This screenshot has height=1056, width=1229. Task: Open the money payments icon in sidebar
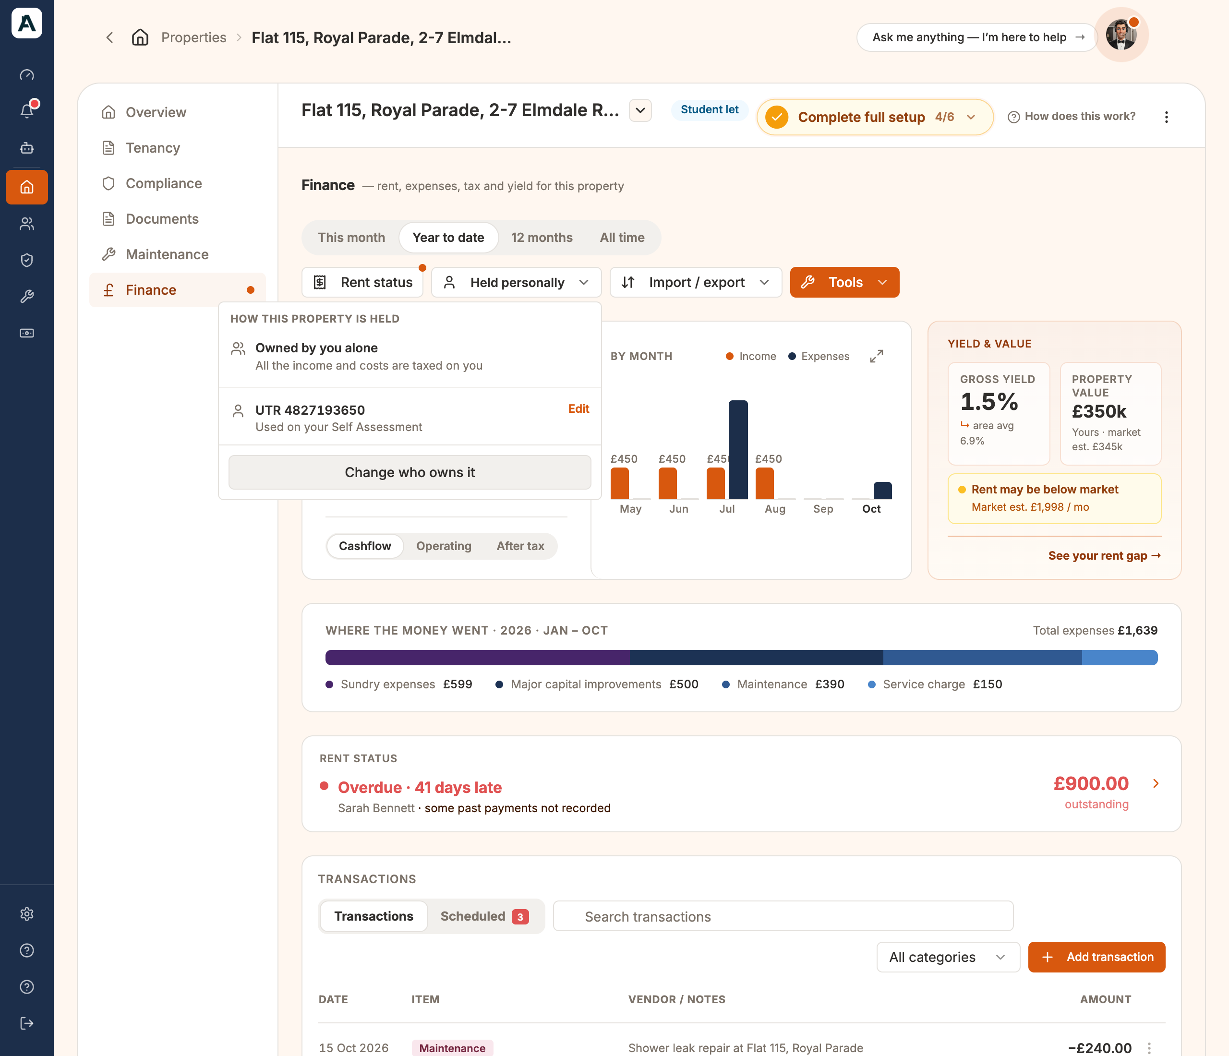click(x=27, y=333)
